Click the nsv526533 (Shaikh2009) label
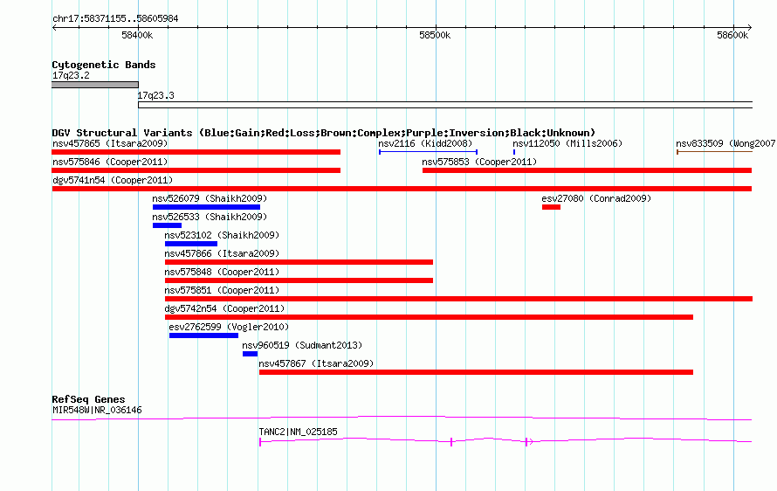 click(210, 217)
